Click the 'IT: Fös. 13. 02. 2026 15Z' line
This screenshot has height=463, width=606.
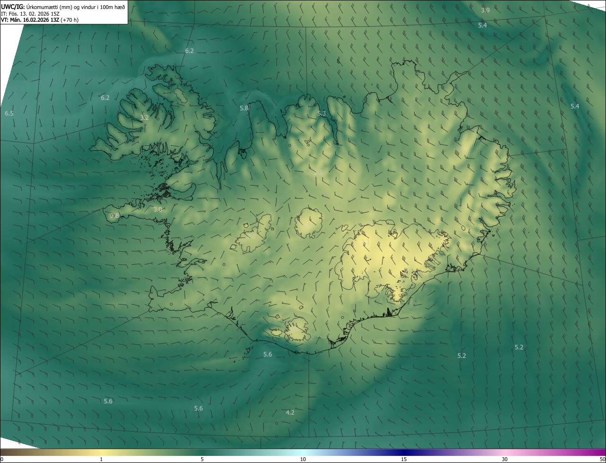[30, 13]
